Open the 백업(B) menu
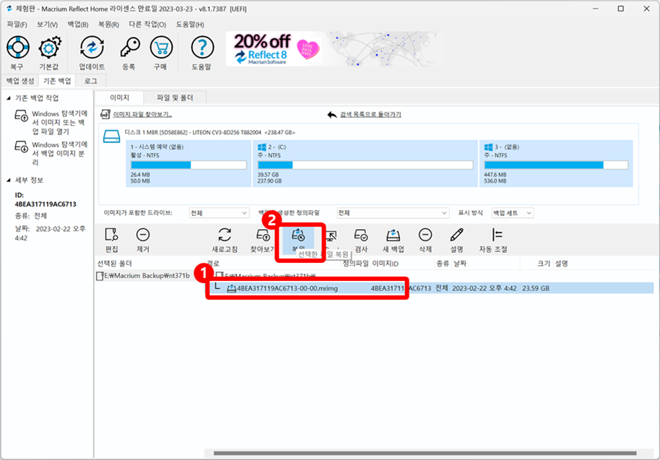 tap(78, 25)
